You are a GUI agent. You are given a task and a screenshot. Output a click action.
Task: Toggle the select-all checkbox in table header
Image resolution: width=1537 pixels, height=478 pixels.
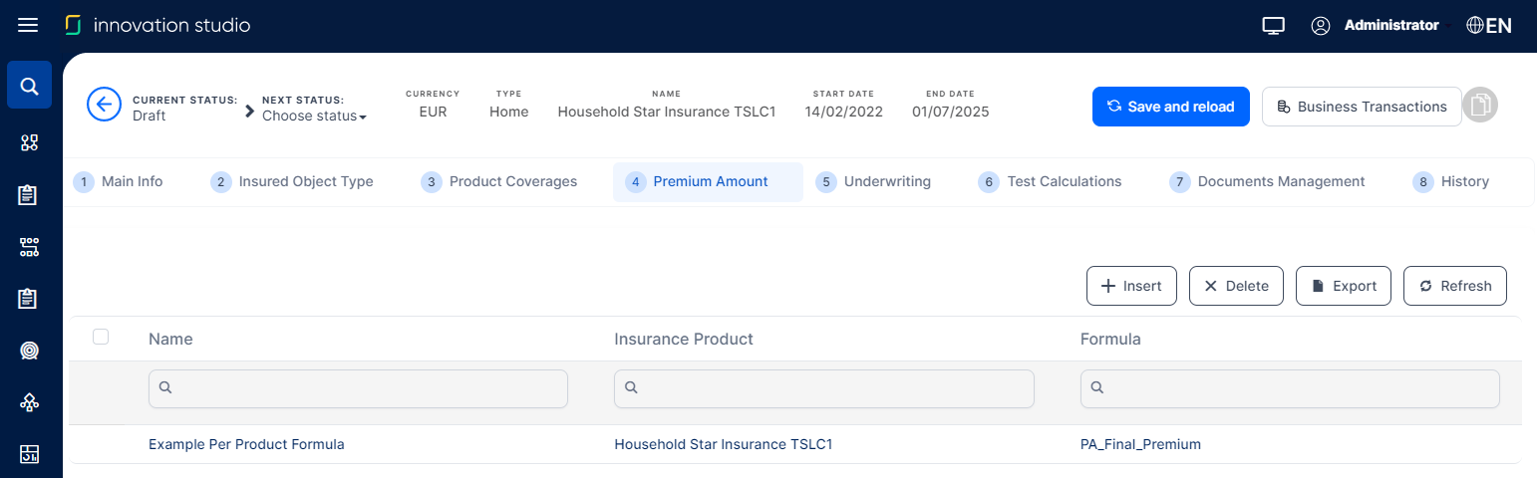click(x=101, y=337)
